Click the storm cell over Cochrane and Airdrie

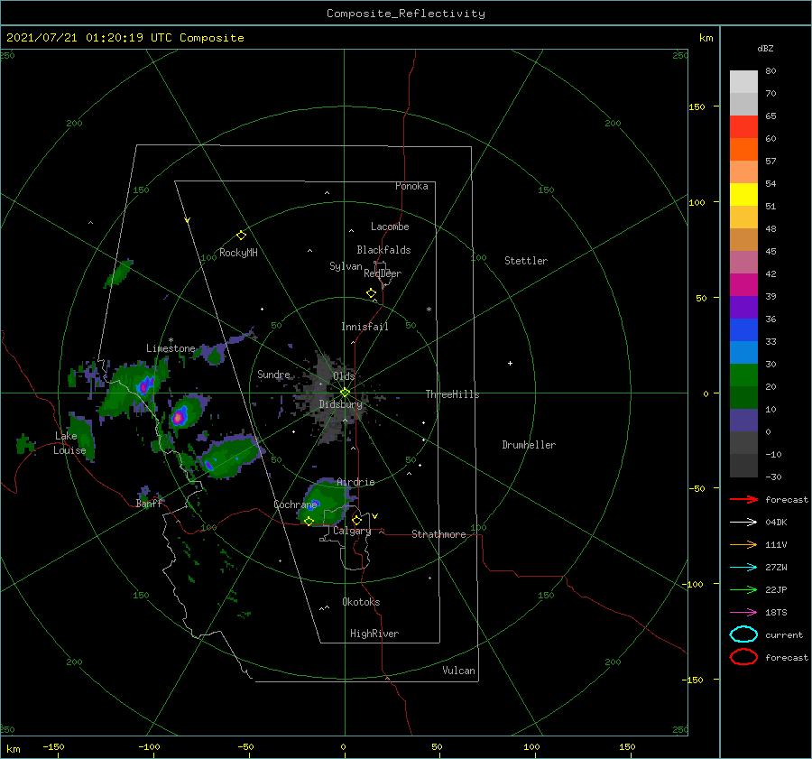pyautogui.click(x=323, y=501)
